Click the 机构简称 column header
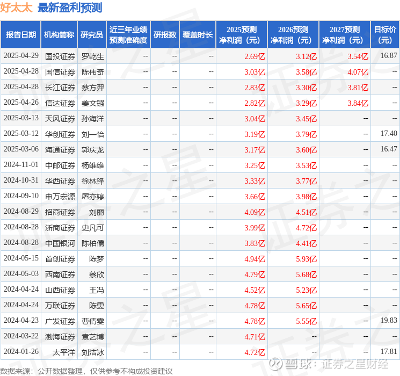 point(59,35)
